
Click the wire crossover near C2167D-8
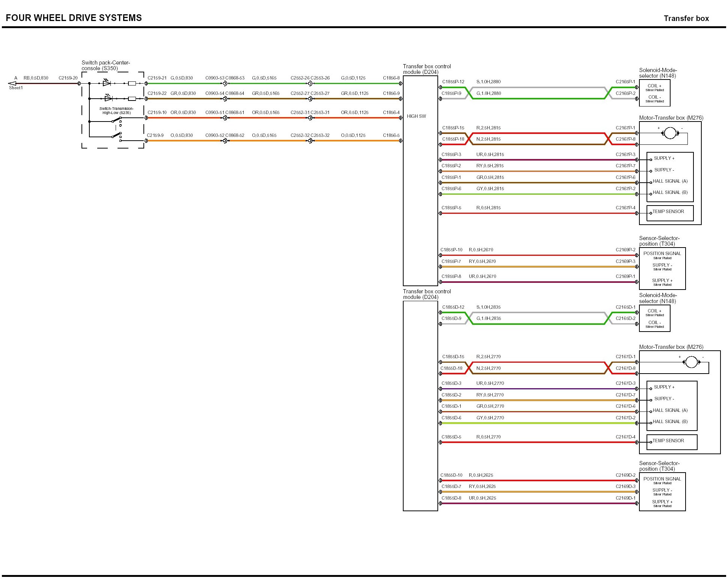[x=608, y=368]
